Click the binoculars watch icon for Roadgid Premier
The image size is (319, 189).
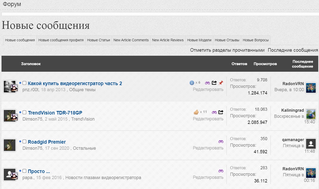click(x=221, y=142)
